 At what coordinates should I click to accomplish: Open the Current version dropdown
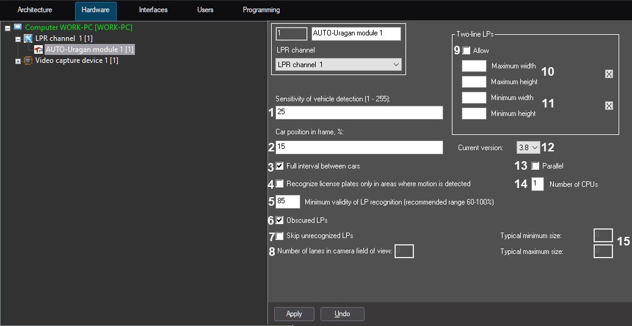(x=528, y=148)
